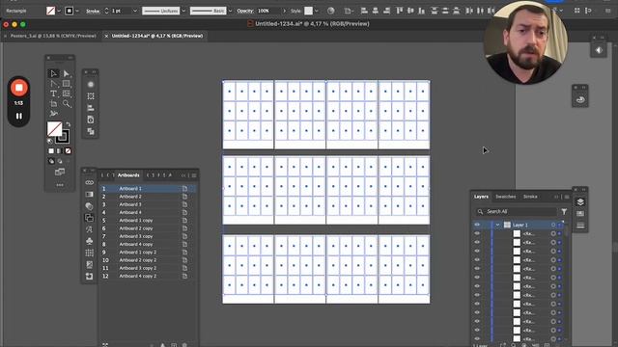Open the Gradient panel icon beside Artboards
618x347 pixels.
(90, 195)
